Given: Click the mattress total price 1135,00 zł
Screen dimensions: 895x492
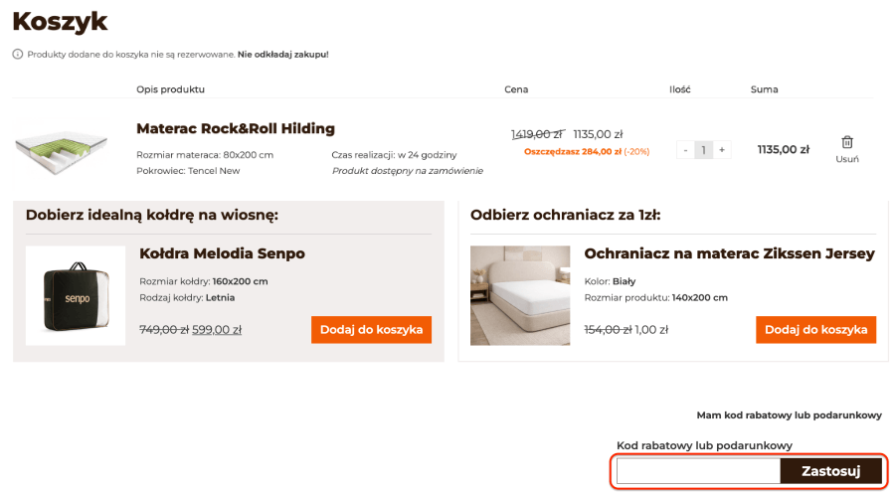Looking at the screenshot, I should pyautogui.click(x=783, y=150).
